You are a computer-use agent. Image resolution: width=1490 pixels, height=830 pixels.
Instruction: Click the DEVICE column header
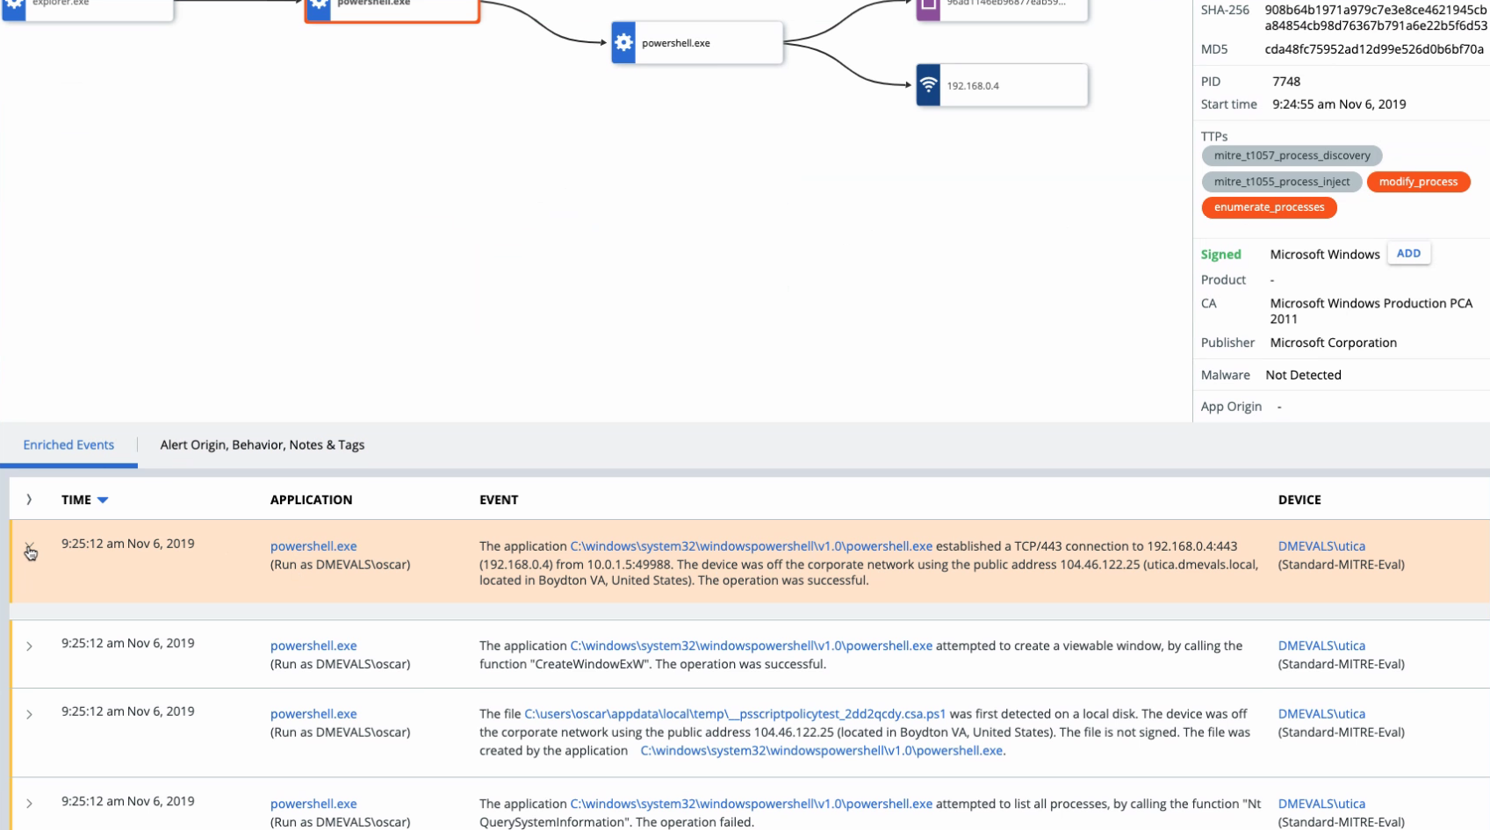click(x=1299, y=500)
